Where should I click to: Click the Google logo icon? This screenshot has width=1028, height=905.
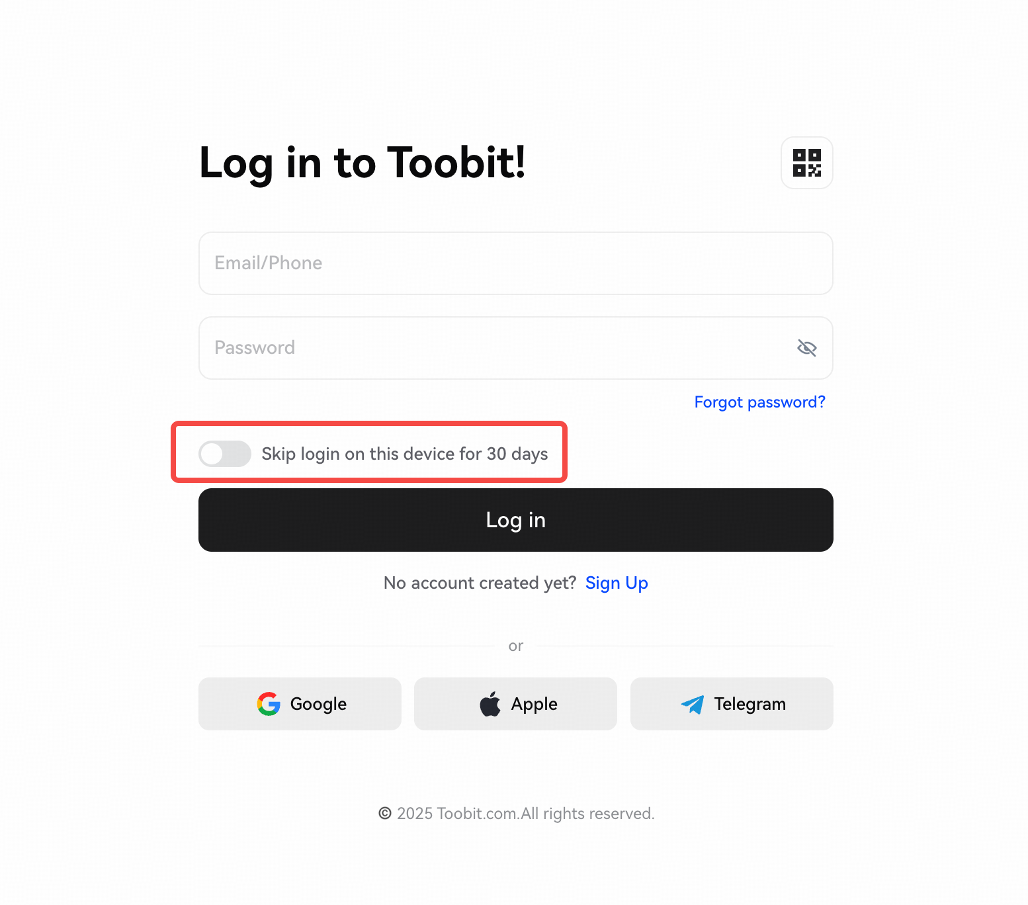(269, 704)
